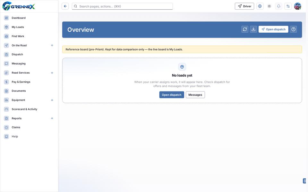The height and width of the screenshot is (192, 308).
Task: Go back using the arrow button
Action: (65, 6)
